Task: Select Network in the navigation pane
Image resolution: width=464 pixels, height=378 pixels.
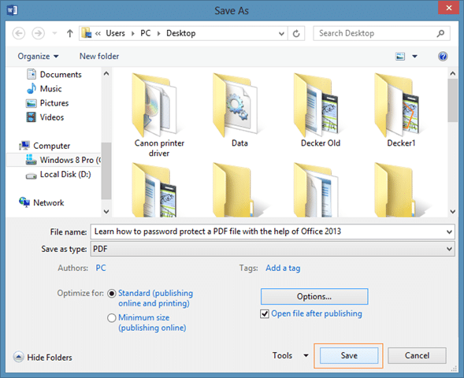Action: click(x=42, y=202)
